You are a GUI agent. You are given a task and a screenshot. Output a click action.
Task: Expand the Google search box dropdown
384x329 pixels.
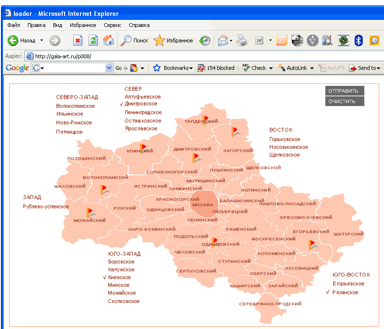point(109,68)
